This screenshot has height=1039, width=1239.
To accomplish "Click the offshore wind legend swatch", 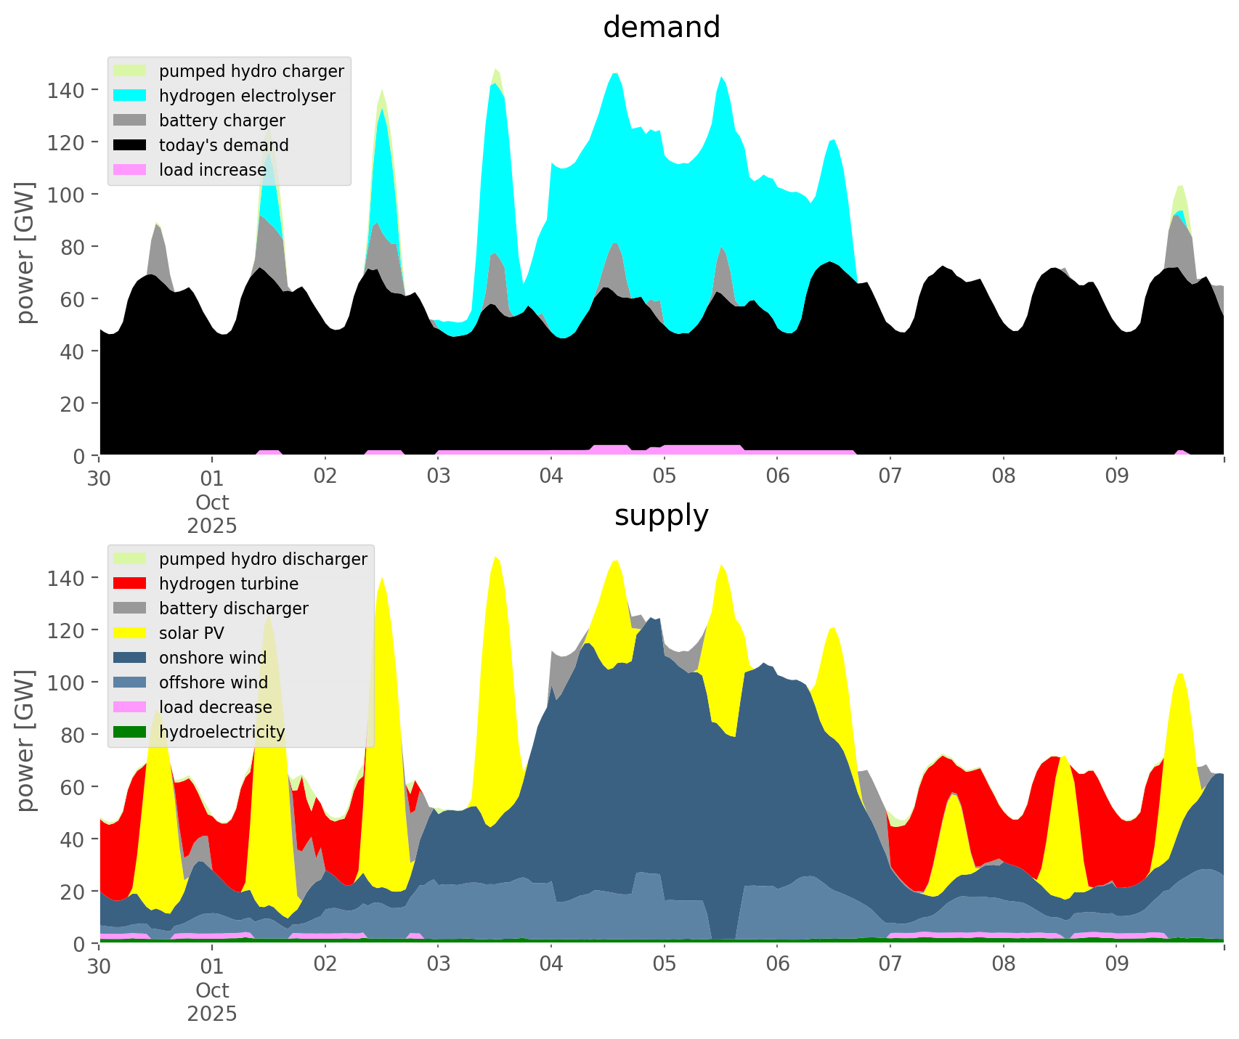I will pos(130,683).
